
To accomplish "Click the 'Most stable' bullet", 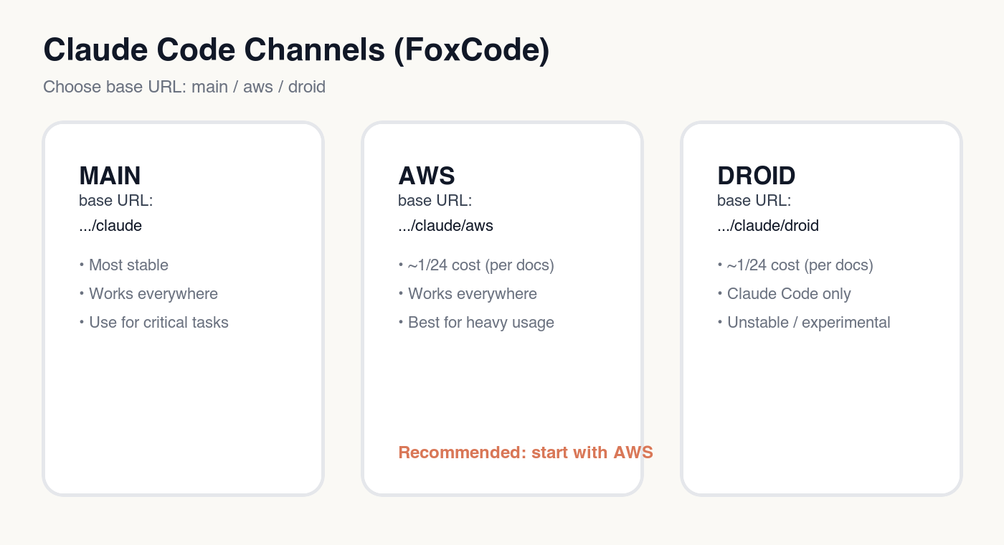I will click(128, 265).
